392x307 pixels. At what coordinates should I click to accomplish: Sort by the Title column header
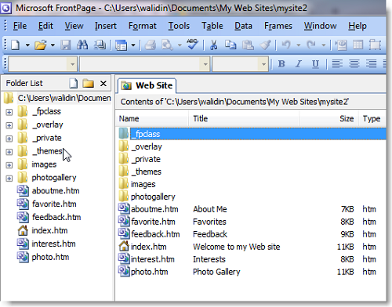[x=244, y=119]
